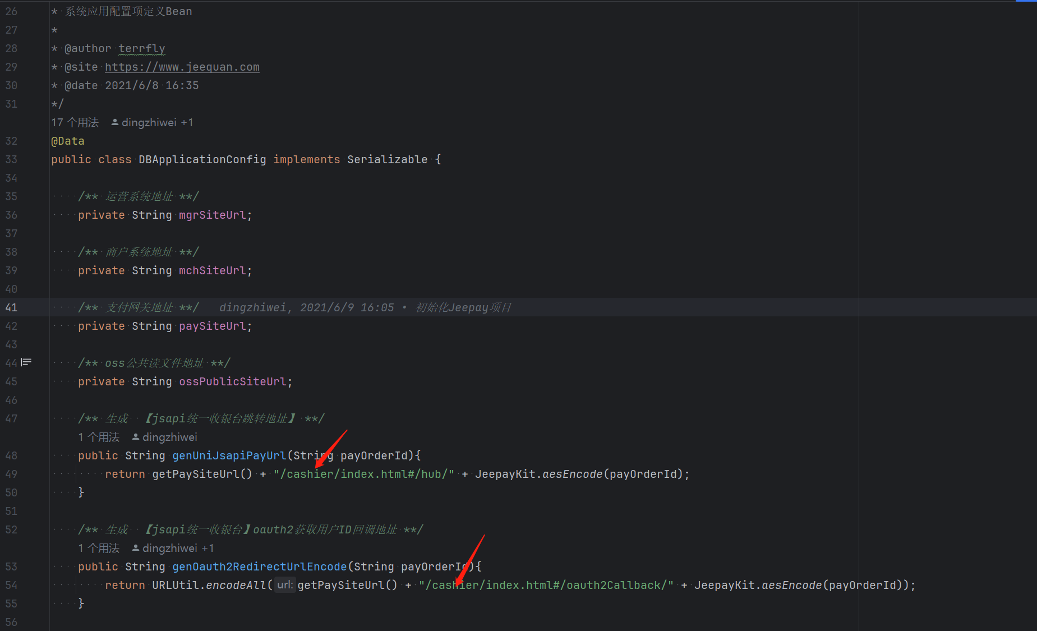Viewport: 1037px width, 631px height.
Task: Click the Serializable interface name
Action: pos(387,159)
